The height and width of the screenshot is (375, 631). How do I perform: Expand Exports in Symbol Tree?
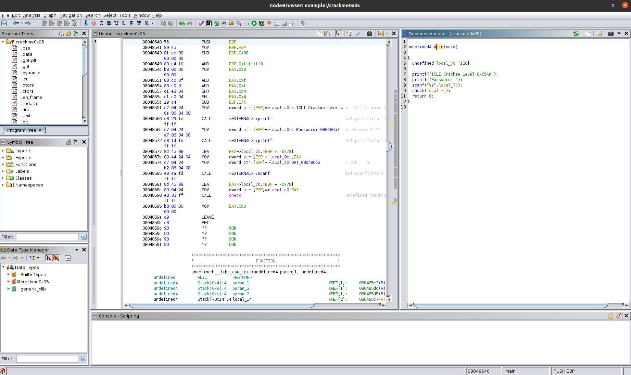[x=3, y=157]
